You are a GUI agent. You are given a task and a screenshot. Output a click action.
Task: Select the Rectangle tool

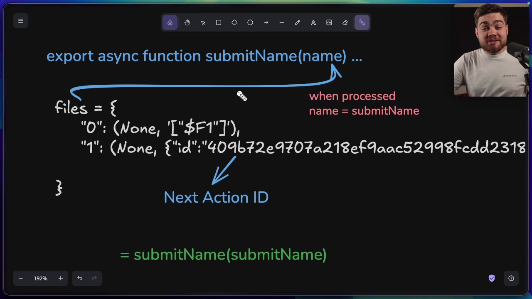click(219, 22)
